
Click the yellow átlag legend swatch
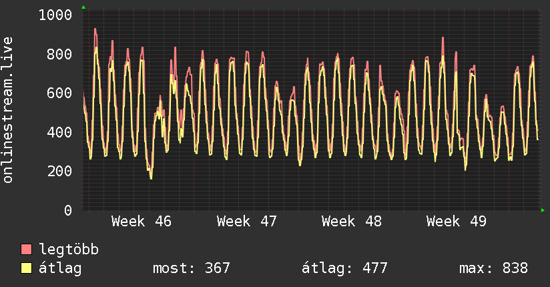coord(26,268)
